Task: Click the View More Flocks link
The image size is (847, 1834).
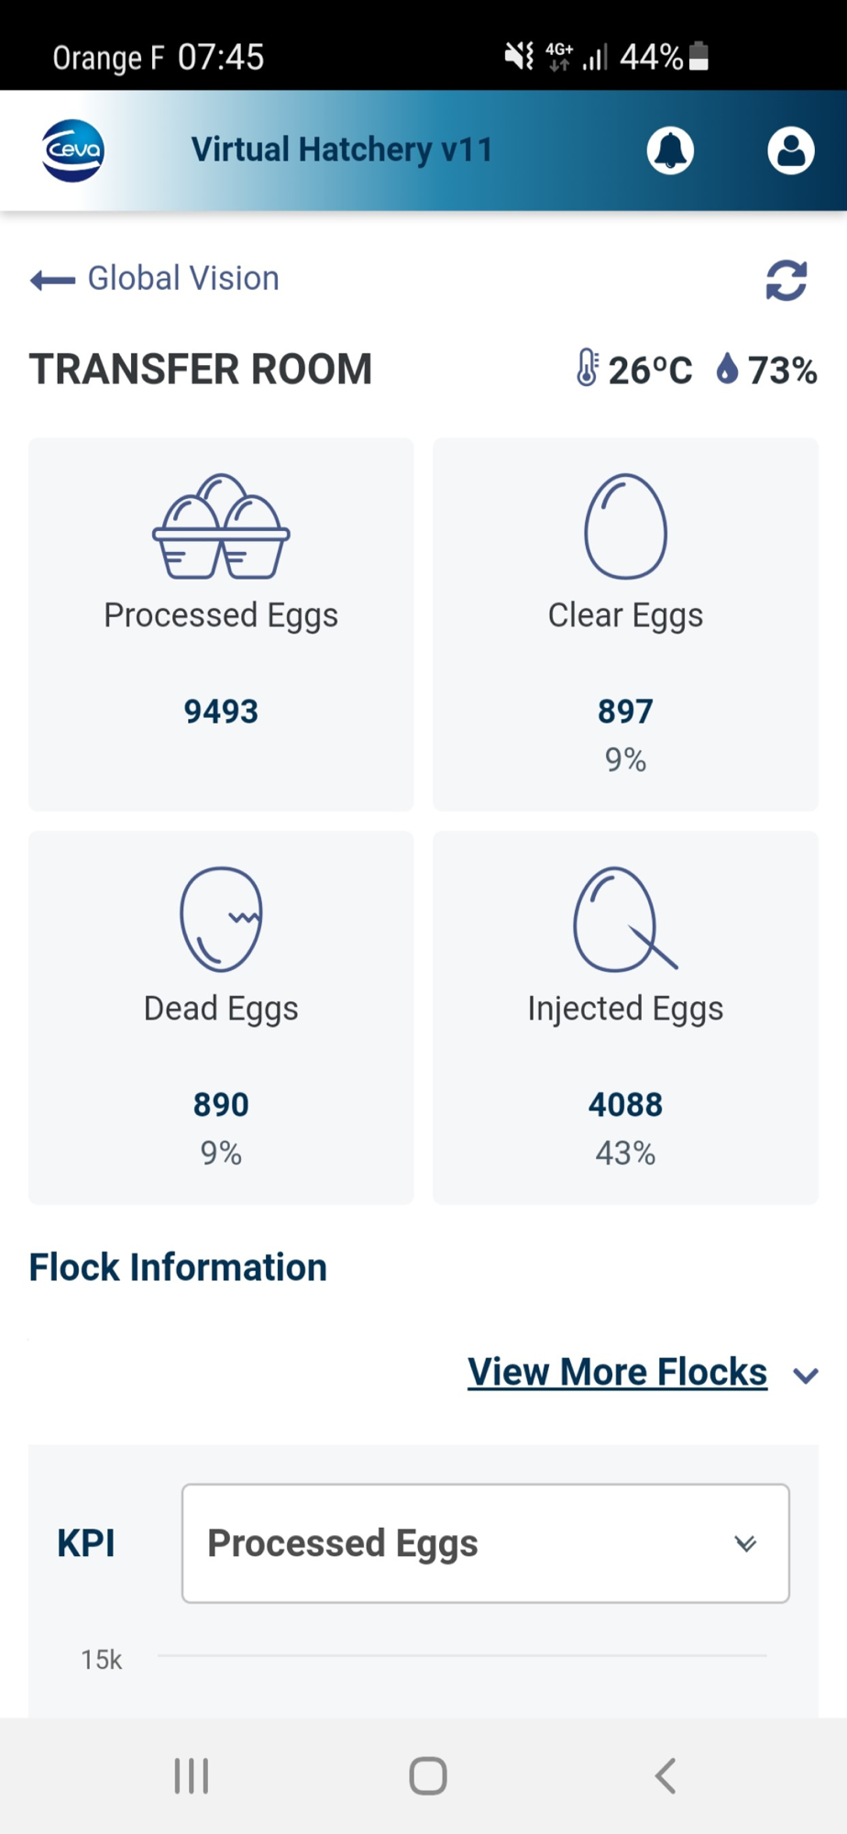Action: pos(617,1372)
